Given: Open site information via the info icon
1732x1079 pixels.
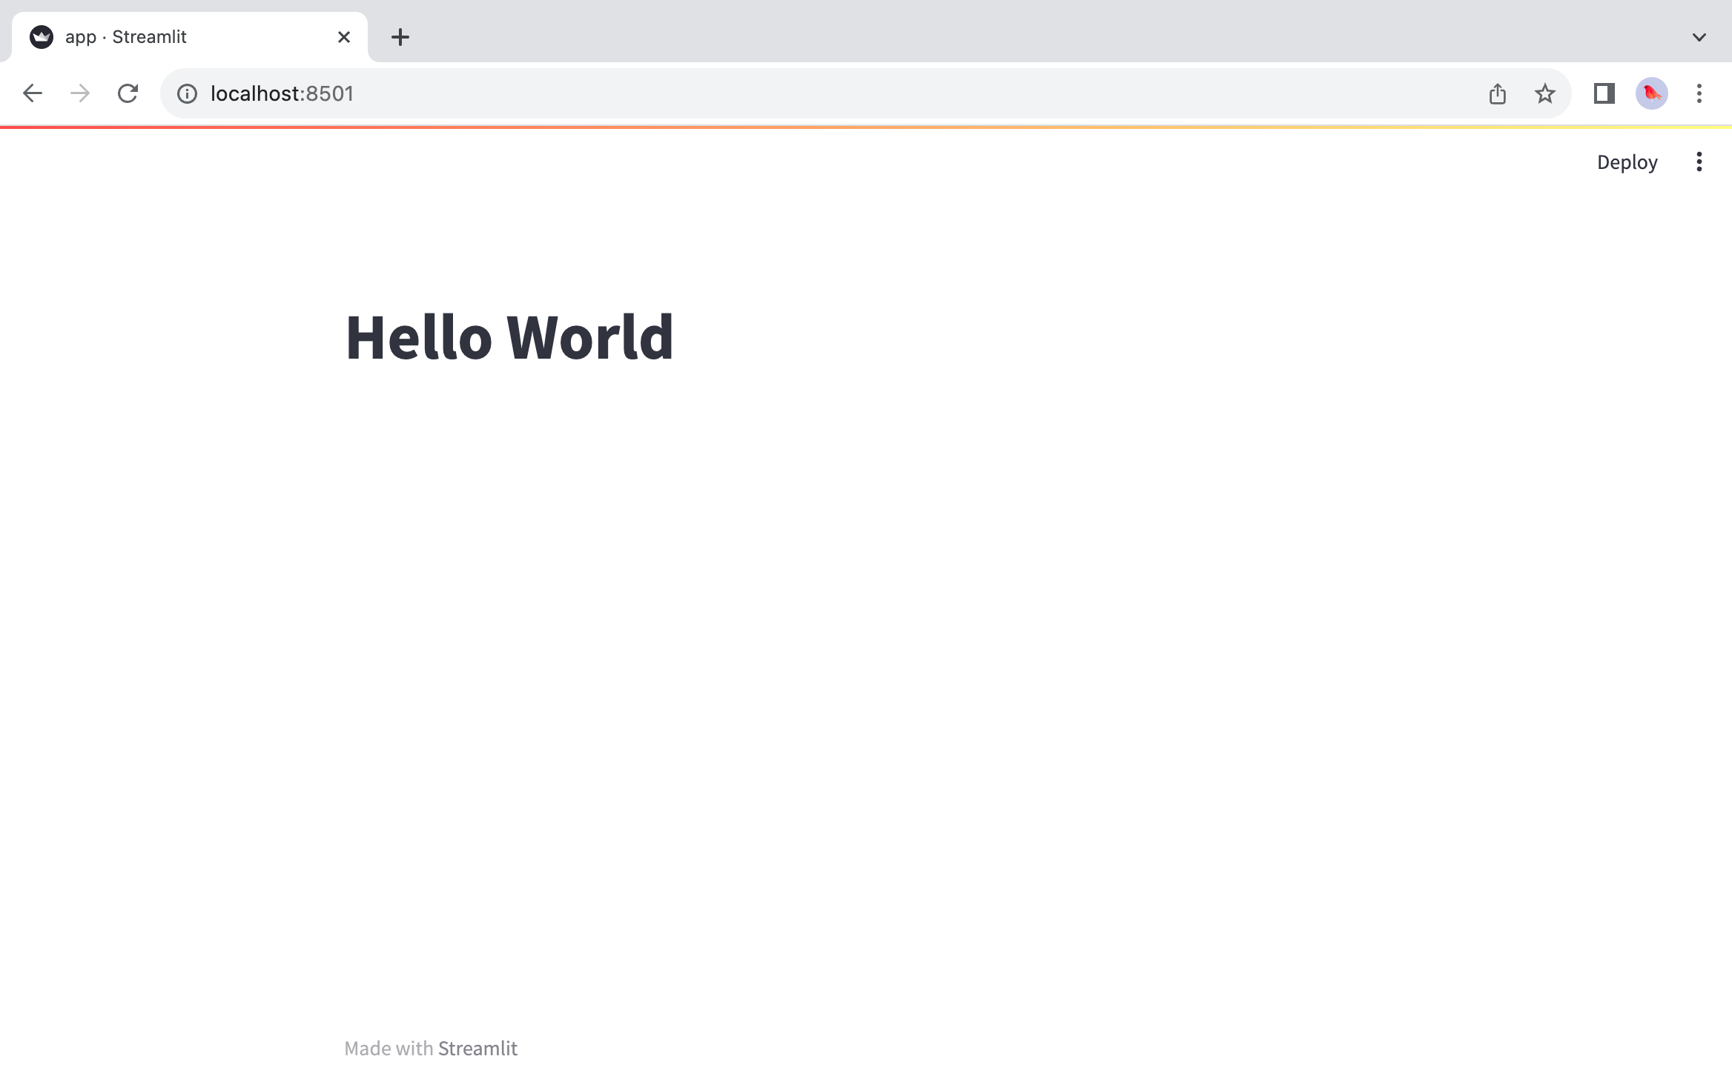Looking at the screenshot, I should pyautogui.click(x=185, y=93).
